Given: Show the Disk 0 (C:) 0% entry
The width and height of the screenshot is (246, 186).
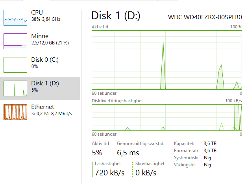Looking at the screenshot, I should pyautogui.click(x=45, y=63).
